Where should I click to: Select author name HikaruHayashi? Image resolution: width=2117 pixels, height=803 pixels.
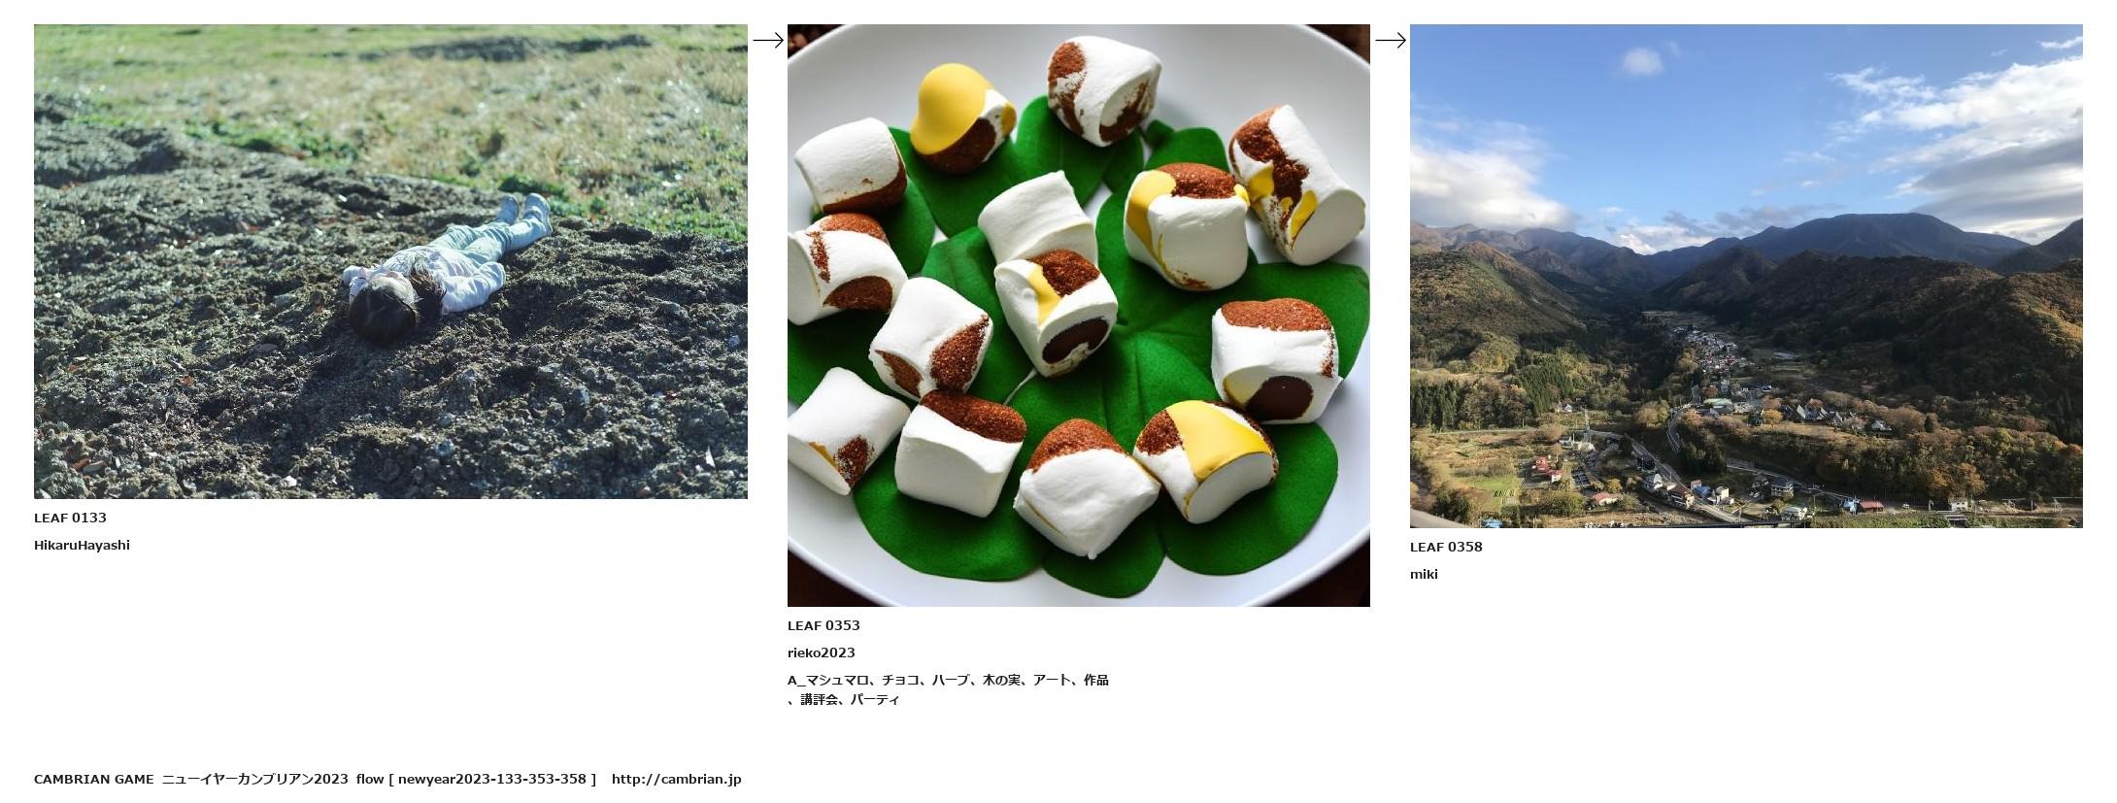click(x=82, y=545)
